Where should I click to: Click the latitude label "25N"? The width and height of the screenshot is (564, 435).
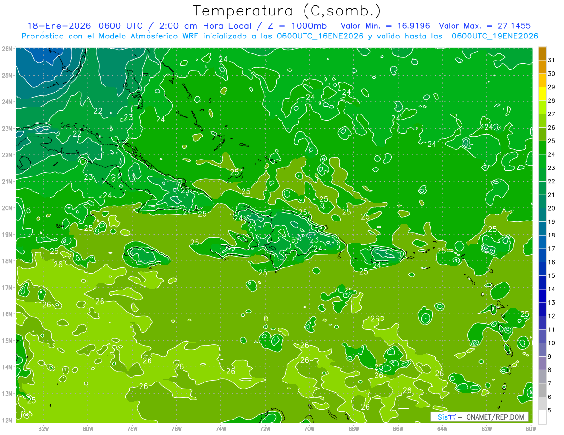pyautogui.click(x=7, y=75)
